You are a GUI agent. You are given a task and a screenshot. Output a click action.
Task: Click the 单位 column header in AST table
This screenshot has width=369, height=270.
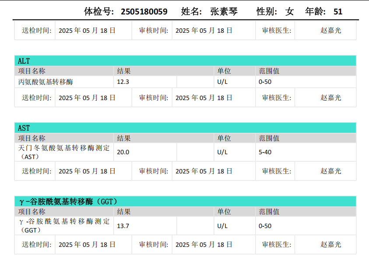[224, 138]
